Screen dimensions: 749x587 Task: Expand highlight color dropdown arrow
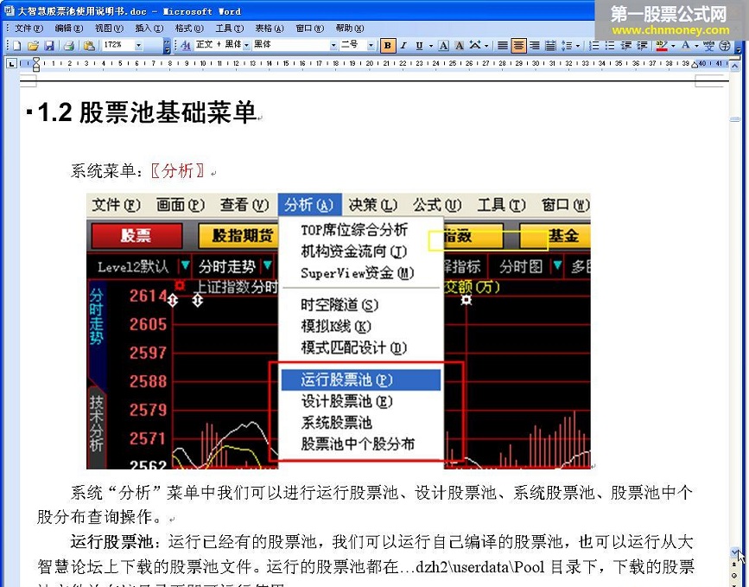673,46
